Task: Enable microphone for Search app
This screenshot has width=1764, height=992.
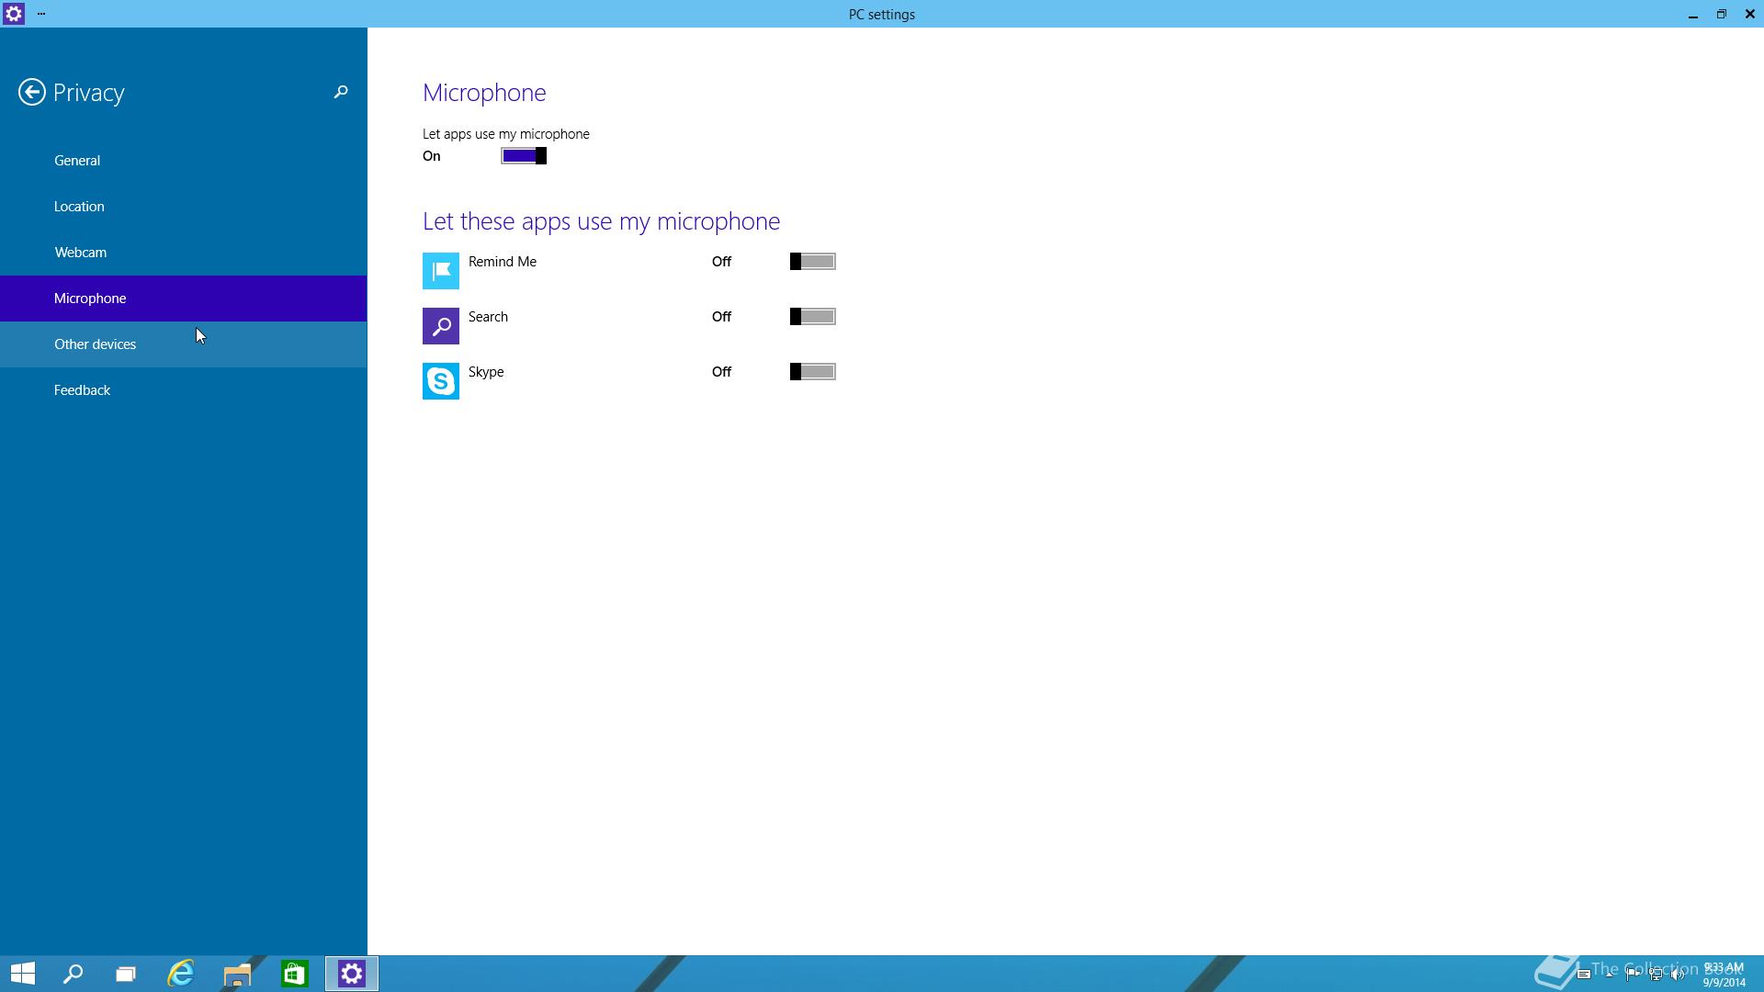Action: pyautogui.click(x=813, y=317)
